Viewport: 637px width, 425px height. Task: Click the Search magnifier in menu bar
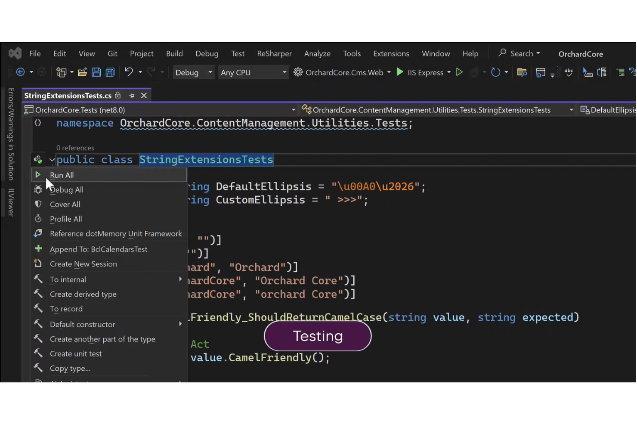502,53
